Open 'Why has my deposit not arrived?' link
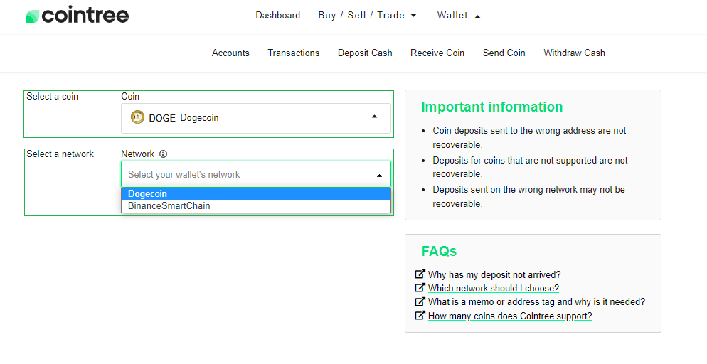 (x=494, y=275)
